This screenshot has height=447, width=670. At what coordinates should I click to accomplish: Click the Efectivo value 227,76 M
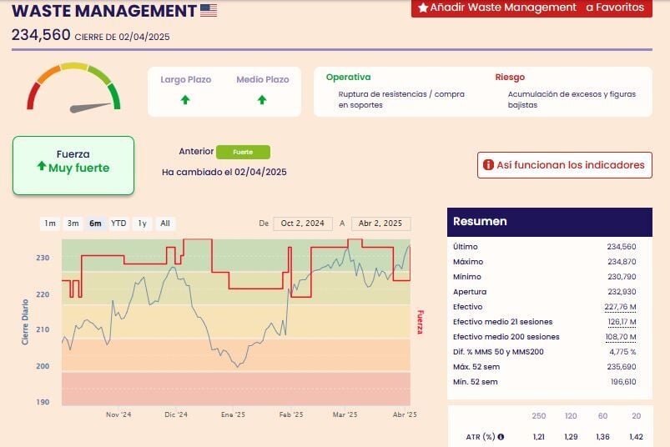click(x=620, y=307)
